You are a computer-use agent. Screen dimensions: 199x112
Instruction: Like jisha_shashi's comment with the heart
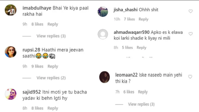click(x=191, y=11)
